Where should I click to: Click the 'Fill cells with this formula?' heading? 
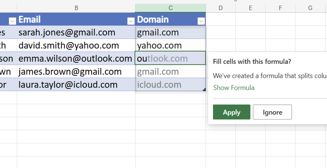click(x=252, y=62)
